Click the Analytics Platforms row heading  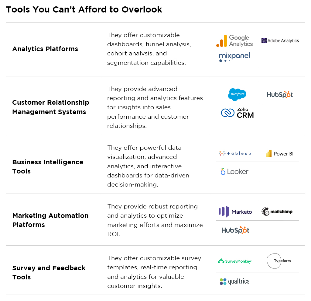coord(45,49)
